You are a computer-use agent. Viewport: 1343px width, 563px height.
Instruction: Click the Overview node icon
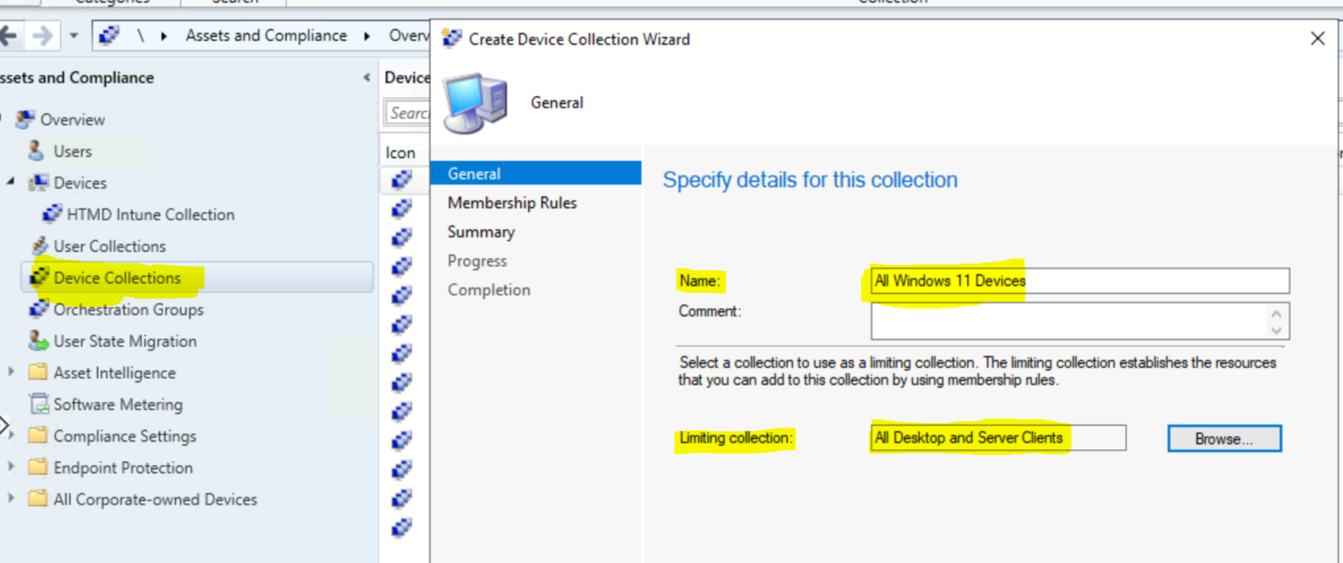[25, 119]
